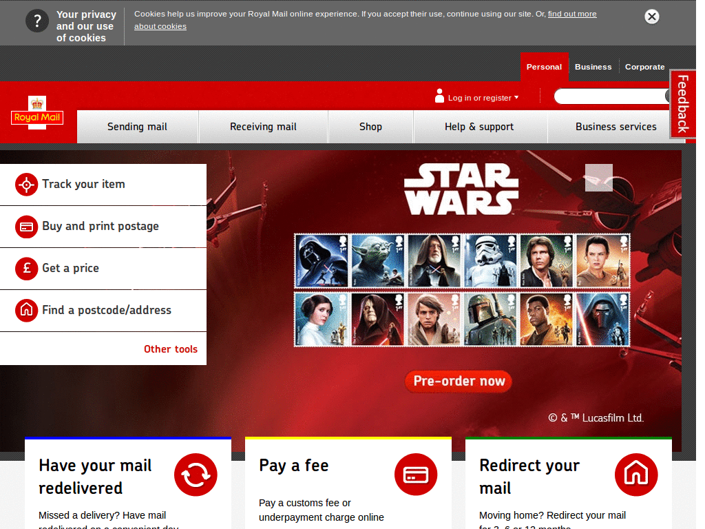Dismiss the cookie notice with the X
The width and height of the screenshot is (705, 529).
(651, 17)
